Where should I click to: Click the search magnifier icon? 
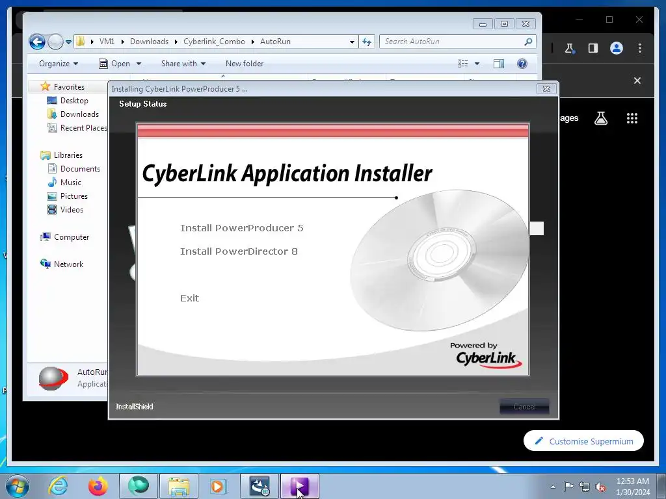point(528,42)
